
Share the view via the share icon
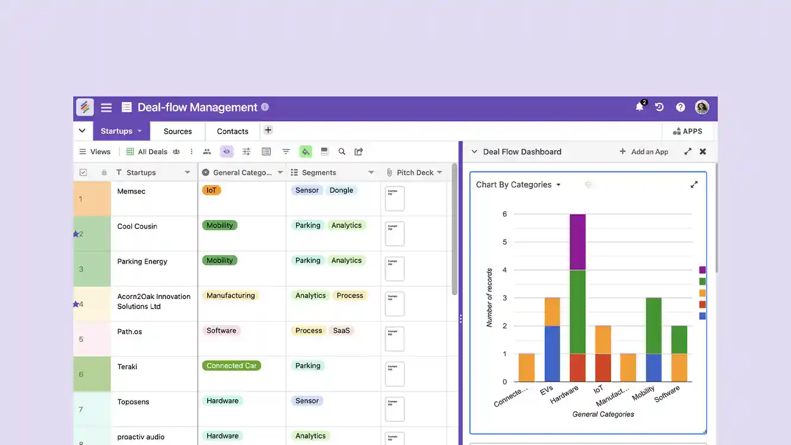(358, 151)
